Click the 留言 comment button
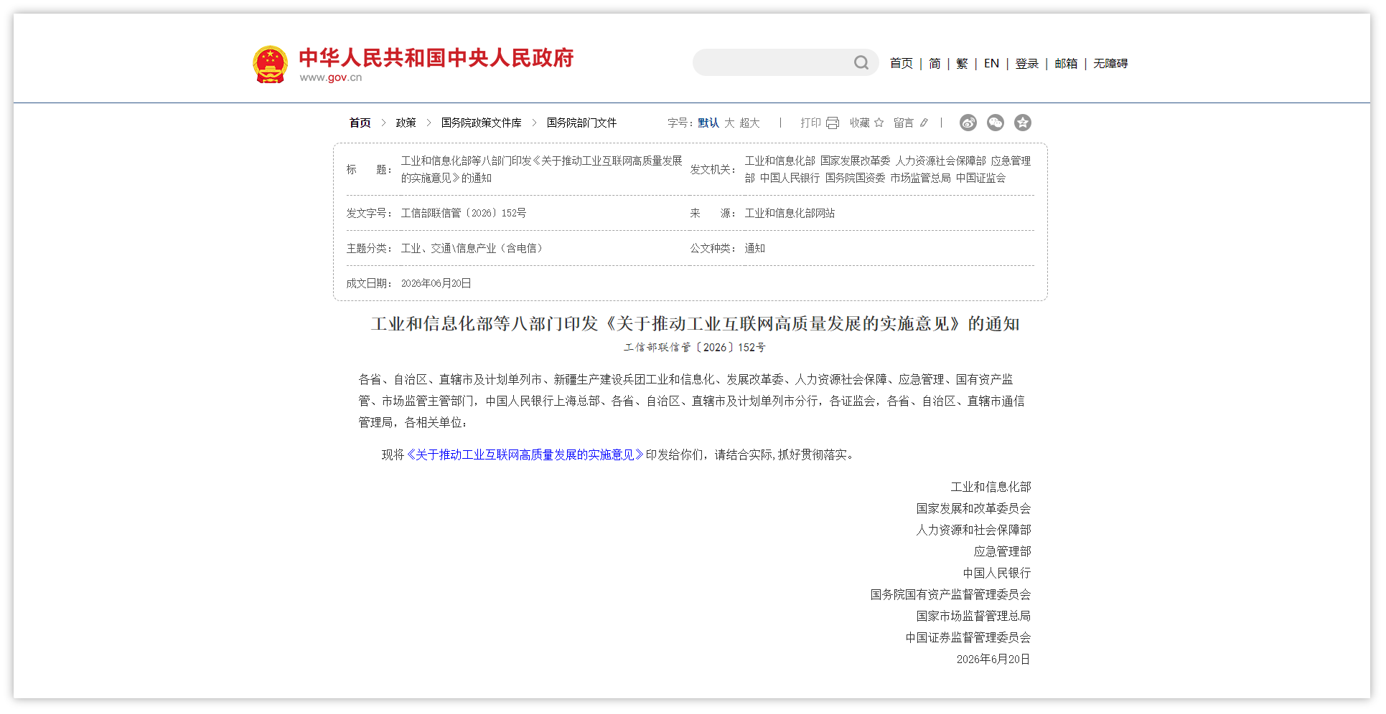 904,123
